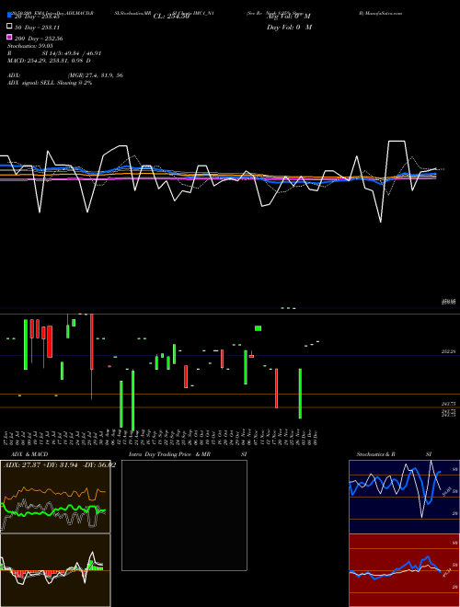The width and height of the screenshot is (460, 607).
Task: Click the red RSI chart panel
Action: coord(404,570)
